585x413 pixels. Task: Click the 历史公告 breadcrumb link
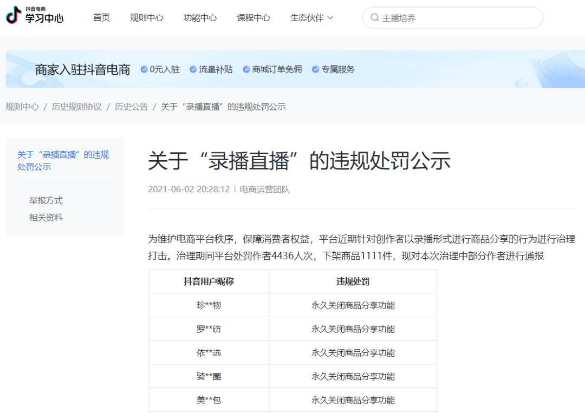coord(129,107)
